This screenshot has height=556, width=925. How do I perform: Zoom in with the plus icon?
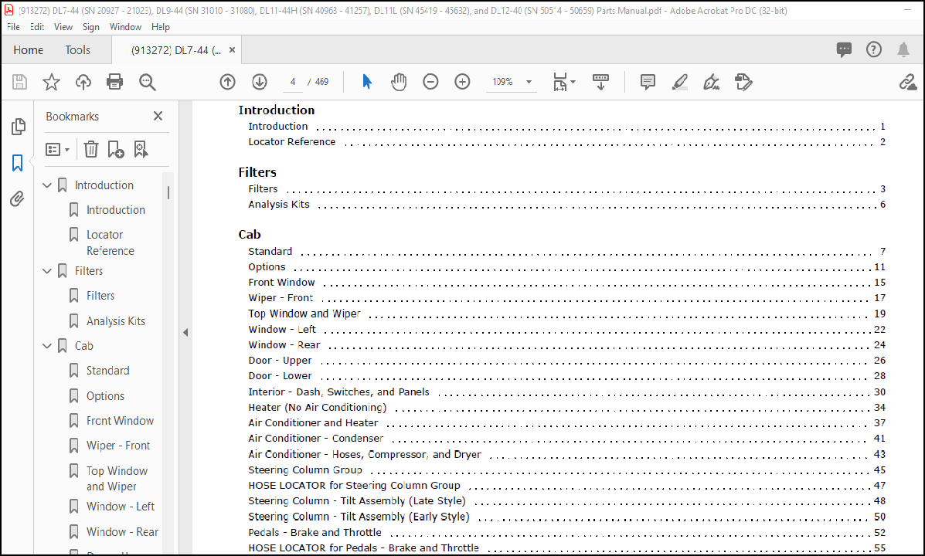click(x=462, y=82)
